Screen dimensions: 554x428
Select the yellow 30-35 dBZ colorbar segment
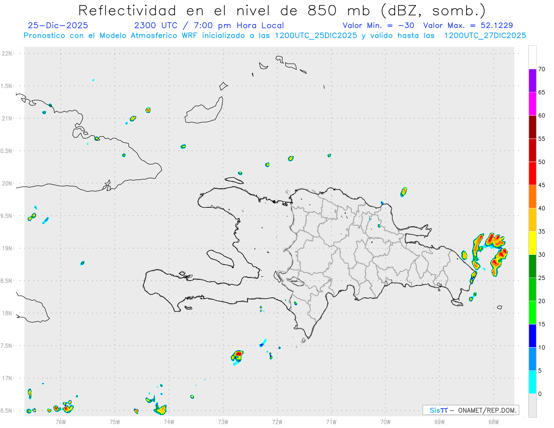(x=532, y=243)
